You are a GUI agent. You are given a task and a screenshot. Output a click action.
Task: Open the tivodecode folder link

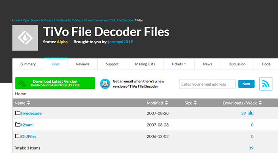click(31, 113)
